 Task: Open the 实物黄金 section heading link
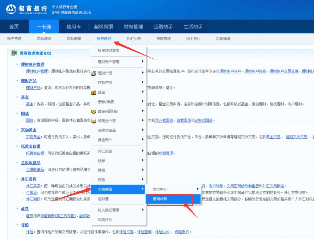(x=29, y=130)
